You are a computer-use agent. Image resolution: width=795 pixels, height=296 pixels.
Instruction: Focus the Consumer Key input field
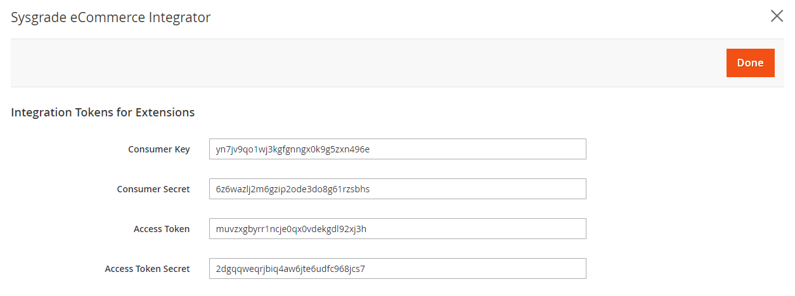tap(397, 149)
